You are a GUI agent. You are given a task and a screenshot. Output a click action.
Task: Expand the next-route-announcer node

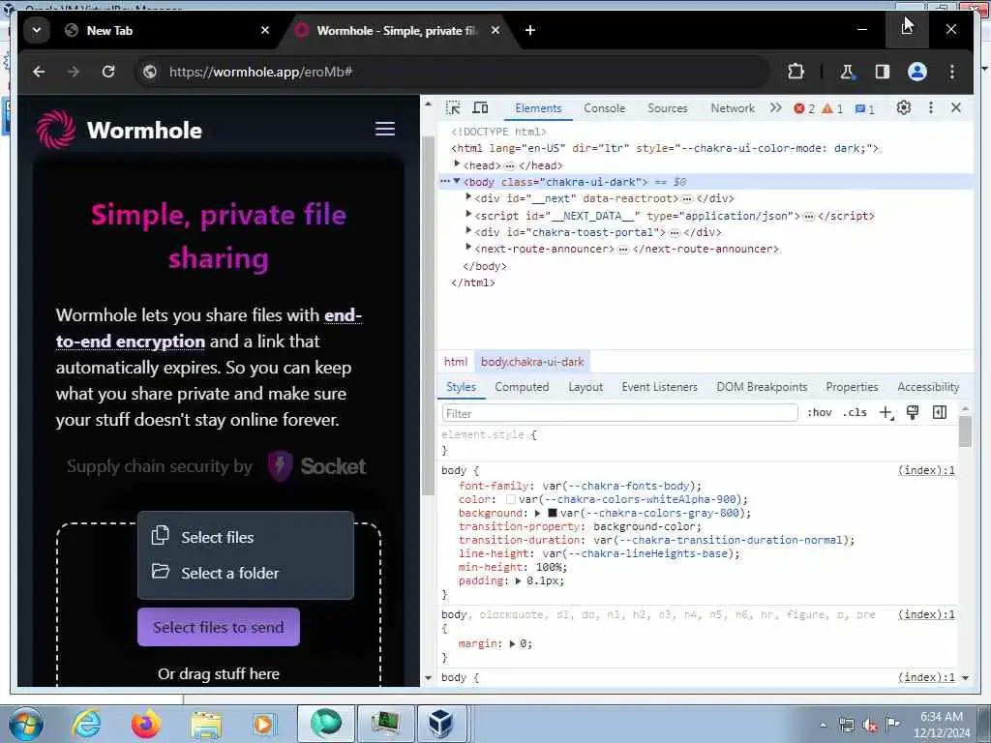coord(468,248)
